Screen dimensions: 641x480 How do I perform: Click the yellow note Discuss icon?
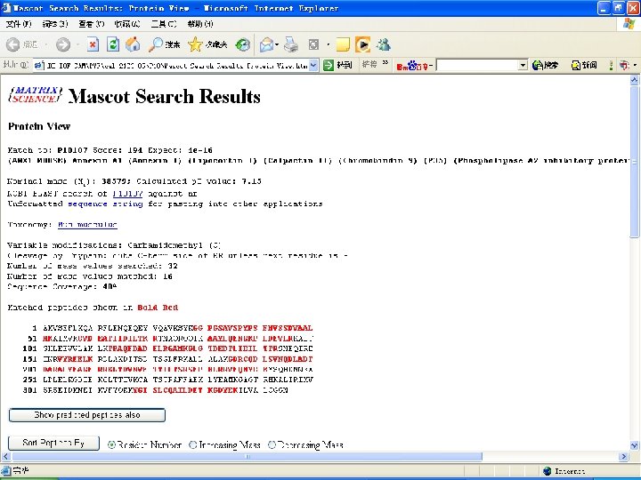coord(343,44)
